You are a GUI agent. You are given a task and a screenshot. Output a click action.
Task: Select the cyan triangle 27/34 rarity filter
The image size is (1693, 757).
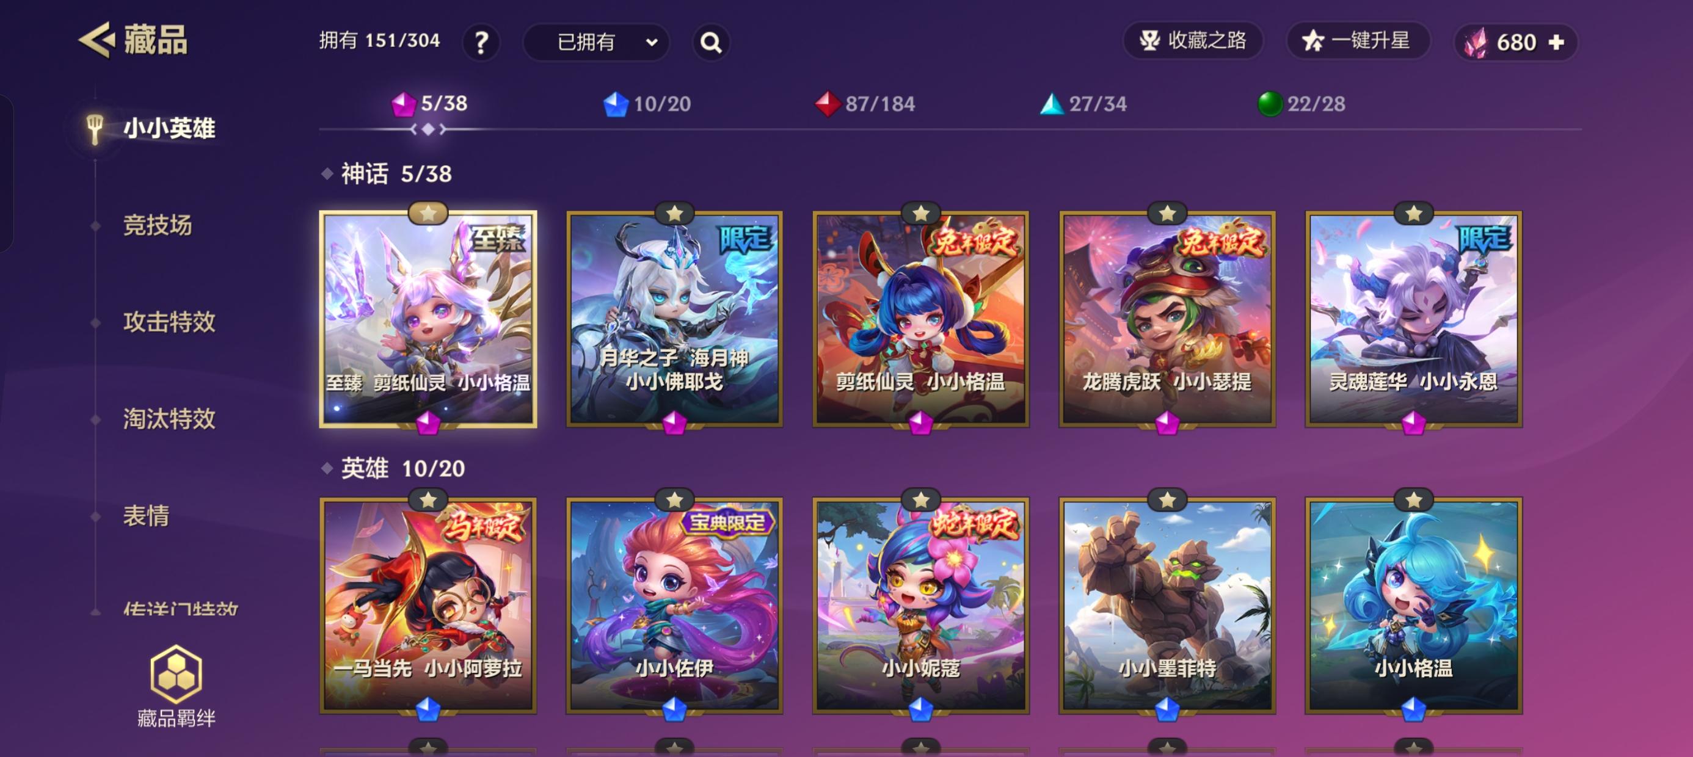coord(1083,104)
